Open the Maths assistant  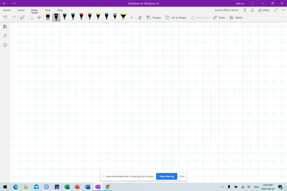pyautogui.click(x=236, y=17)
